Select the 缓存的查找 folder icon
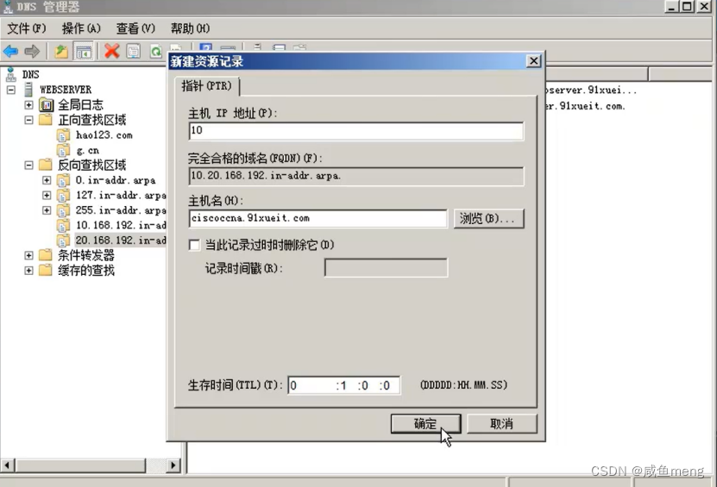 click(45, 270)
